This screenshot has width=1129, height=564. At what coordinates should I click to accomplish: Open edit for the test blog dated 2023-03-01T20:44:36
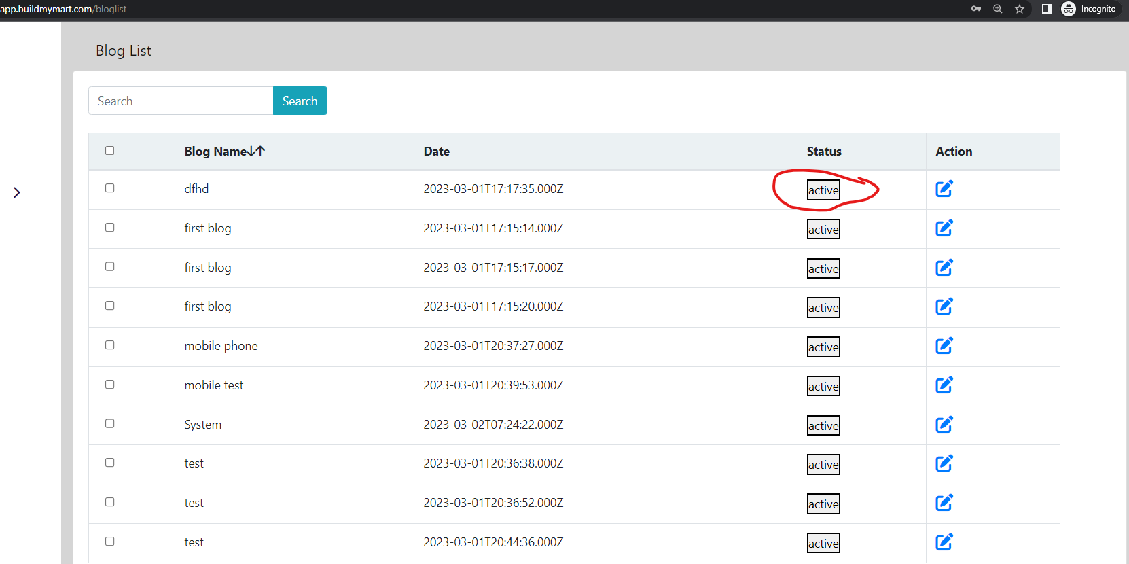944,542
